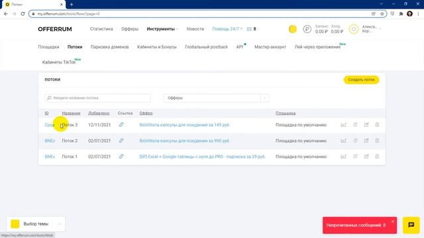Open the Инструменты menu dropdown
The height and width of the screenshot is (238, 424).
point(162,29)
